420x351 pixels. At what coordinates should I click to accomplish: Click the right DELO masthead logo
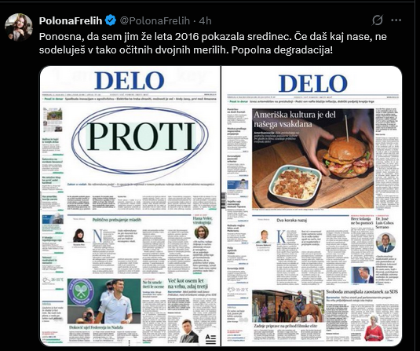tap(312, 83)
